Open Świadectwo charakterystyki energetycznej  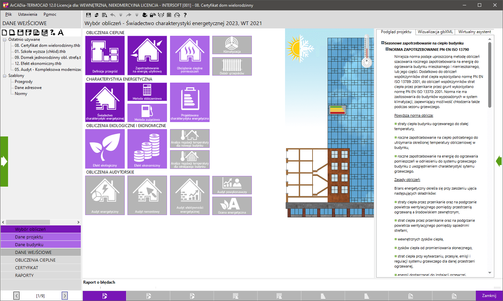tap(105, 102)
